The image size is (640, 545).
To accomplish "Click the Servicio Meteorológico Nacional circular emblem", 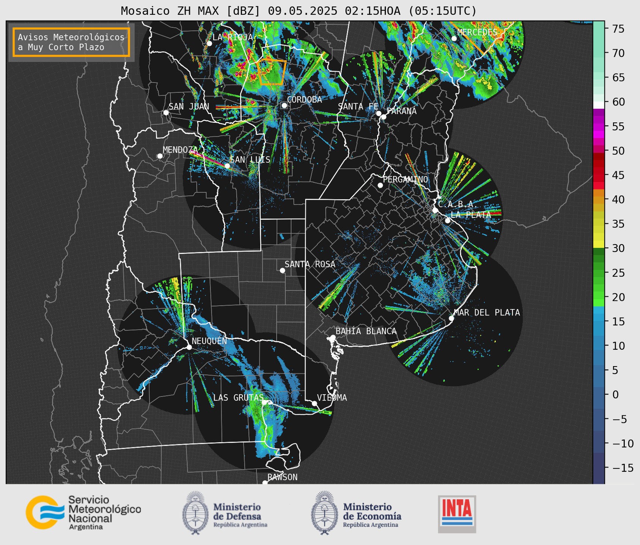I will [x=45, y=512].
